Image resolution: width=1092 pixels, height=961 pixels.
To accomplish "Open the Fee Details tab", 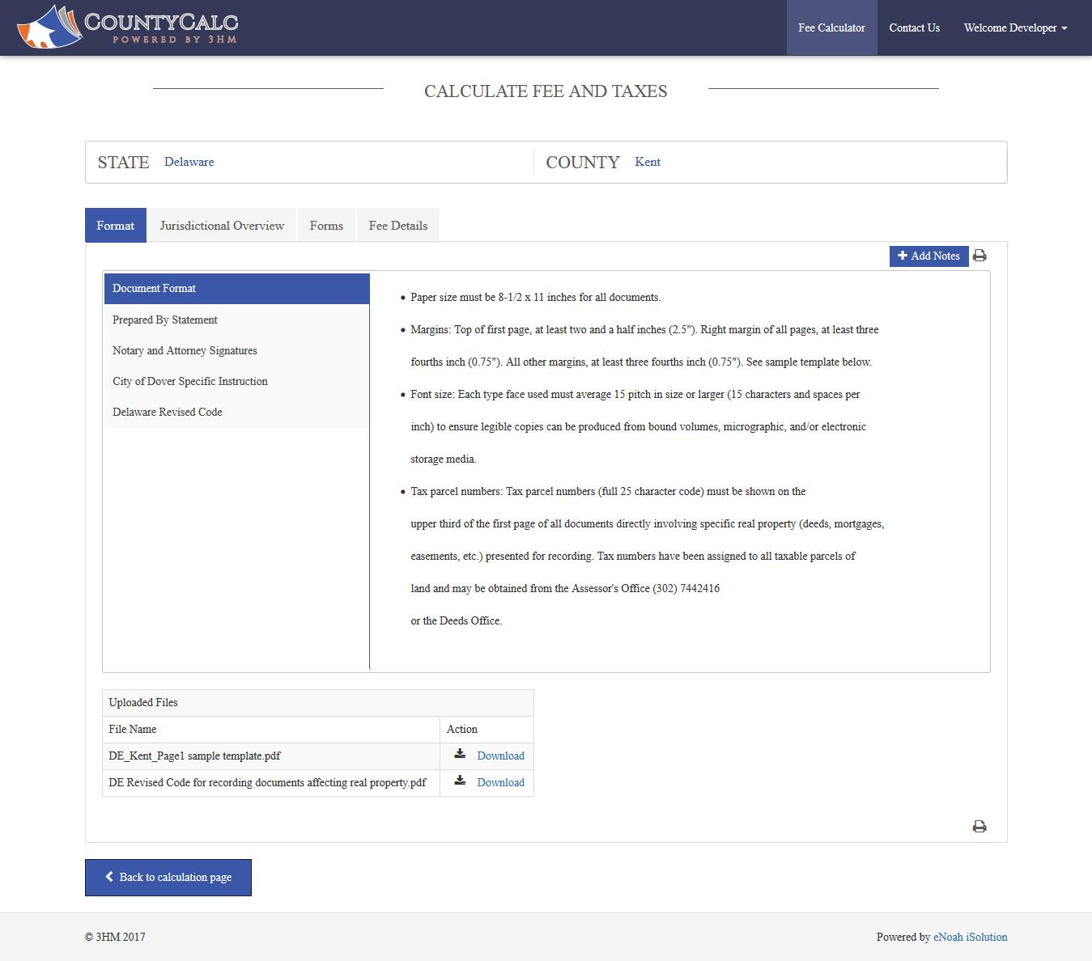I will (397, 225).
